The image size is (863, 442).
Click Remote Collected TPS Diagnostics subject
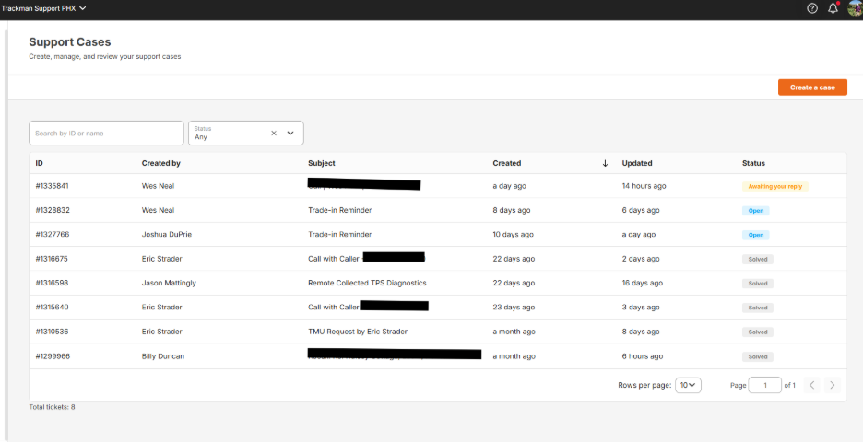(x=367, y=283)
